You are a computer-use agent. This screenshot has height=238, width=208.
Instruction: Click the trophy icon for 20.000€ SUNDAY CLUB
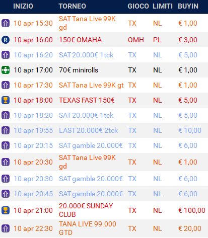pos(6,210)
